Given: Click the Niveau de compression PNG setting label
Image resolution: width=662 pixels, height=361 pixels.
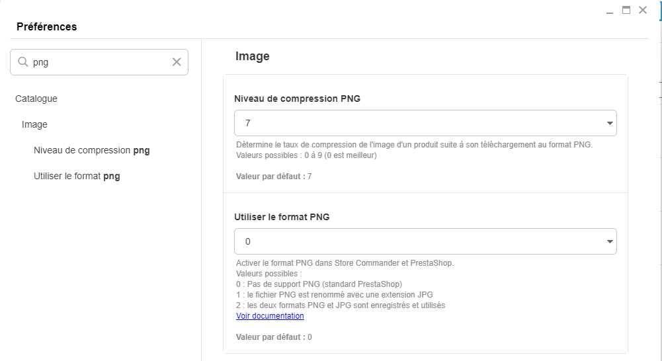Looking at the screenshot, I should (297, 99).
